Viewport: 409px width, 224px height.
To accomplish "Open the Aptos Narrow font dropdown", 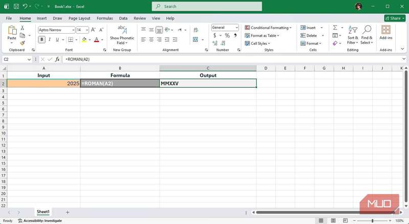I will [56, 30].
